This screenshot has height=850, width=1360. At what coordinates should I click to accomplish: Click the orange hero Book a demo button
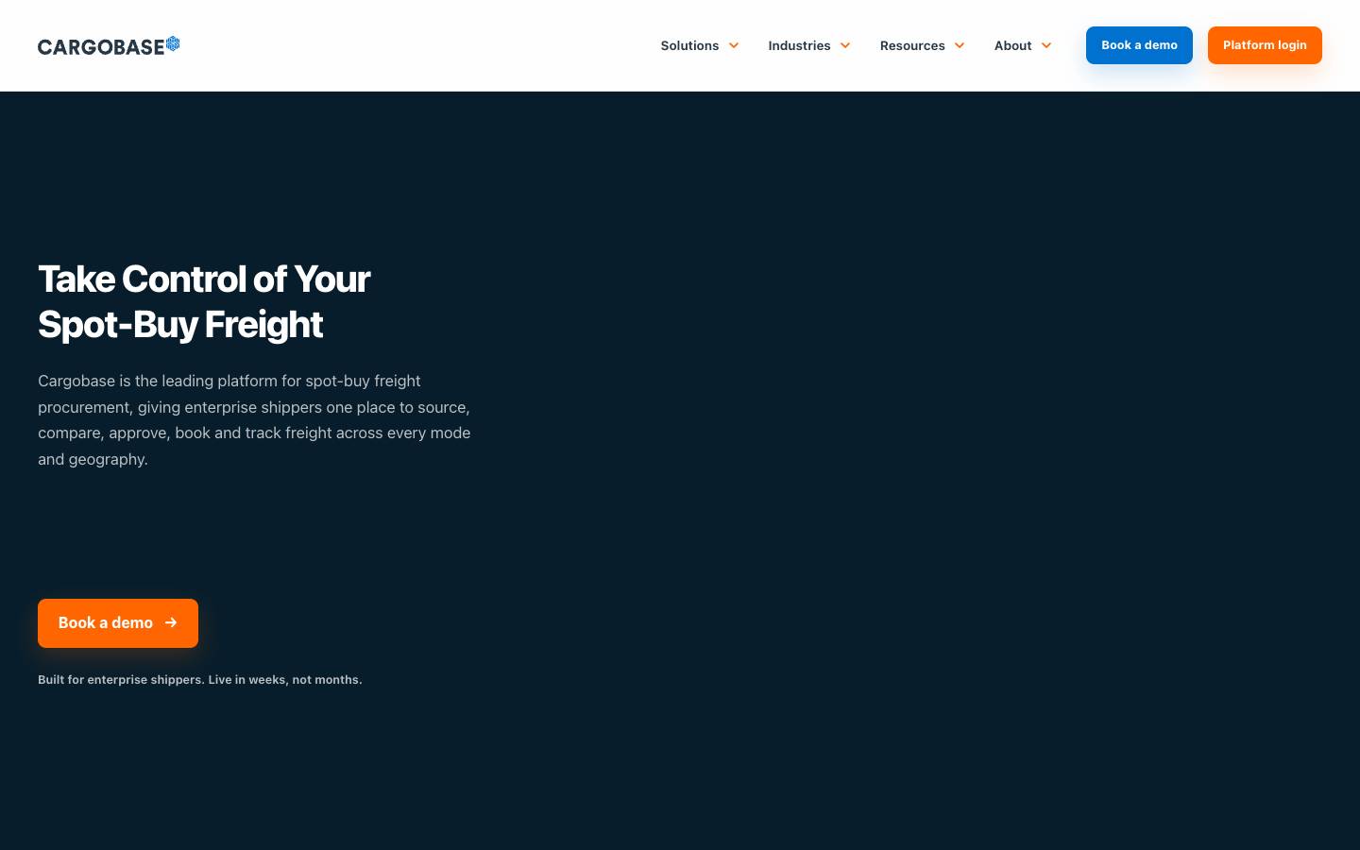tap(118, 623)
